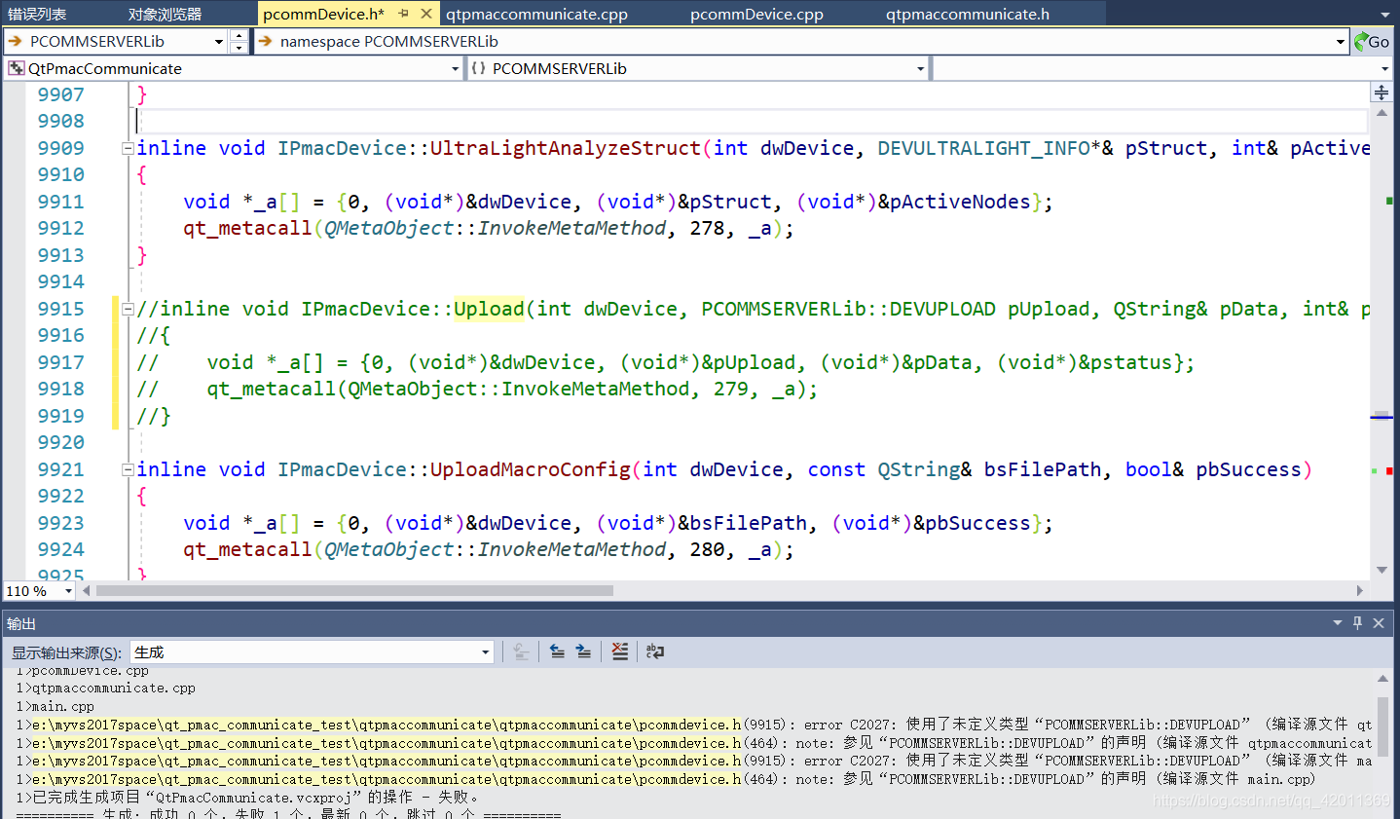The image size is (1400, 819).
Task: Collapse the UltraLightAnalyzeStruct function block
Action: tap(128, 148)
